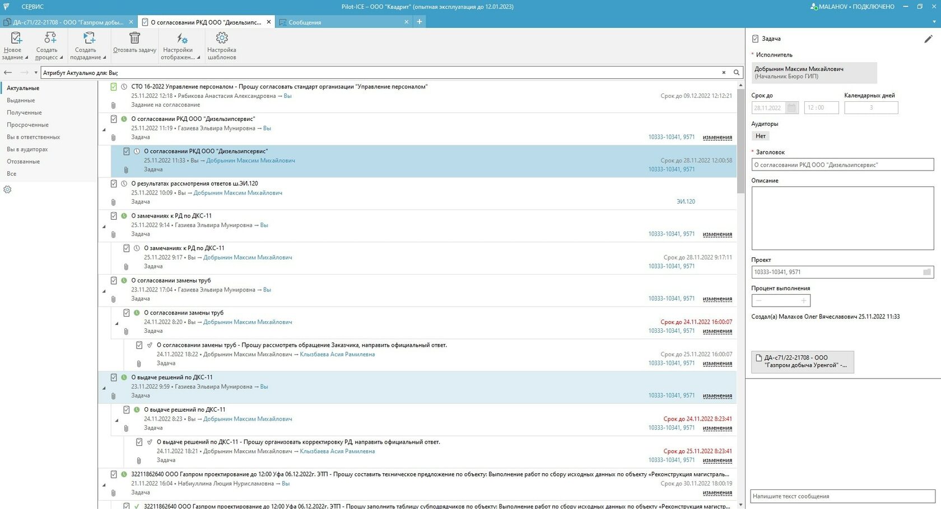941x509 pixels.
Task: Click the Описание text area
Action: 842,218
